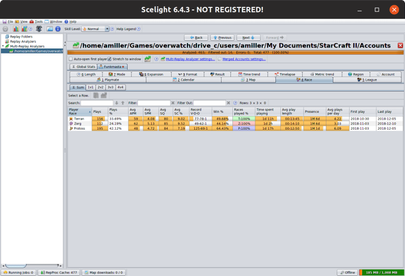Click the Help Legend question mark icon
The height and width of the screenshot is (276, 405).
pyautogui.click(x=138, y=29)
